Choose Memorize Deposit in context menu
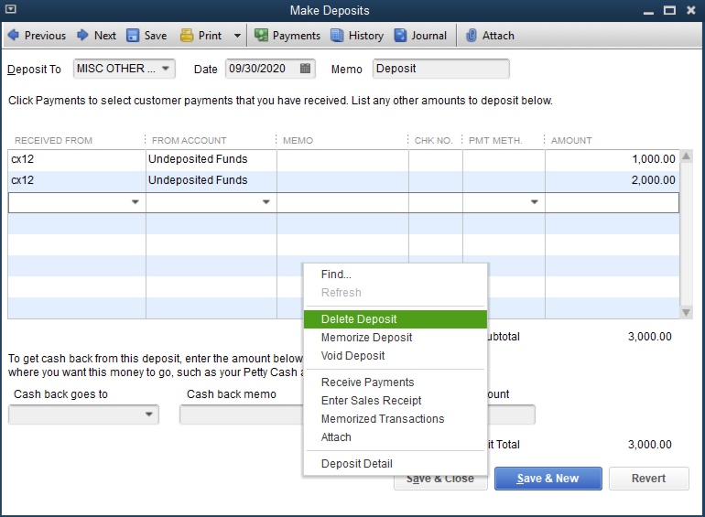 [396, 338]
